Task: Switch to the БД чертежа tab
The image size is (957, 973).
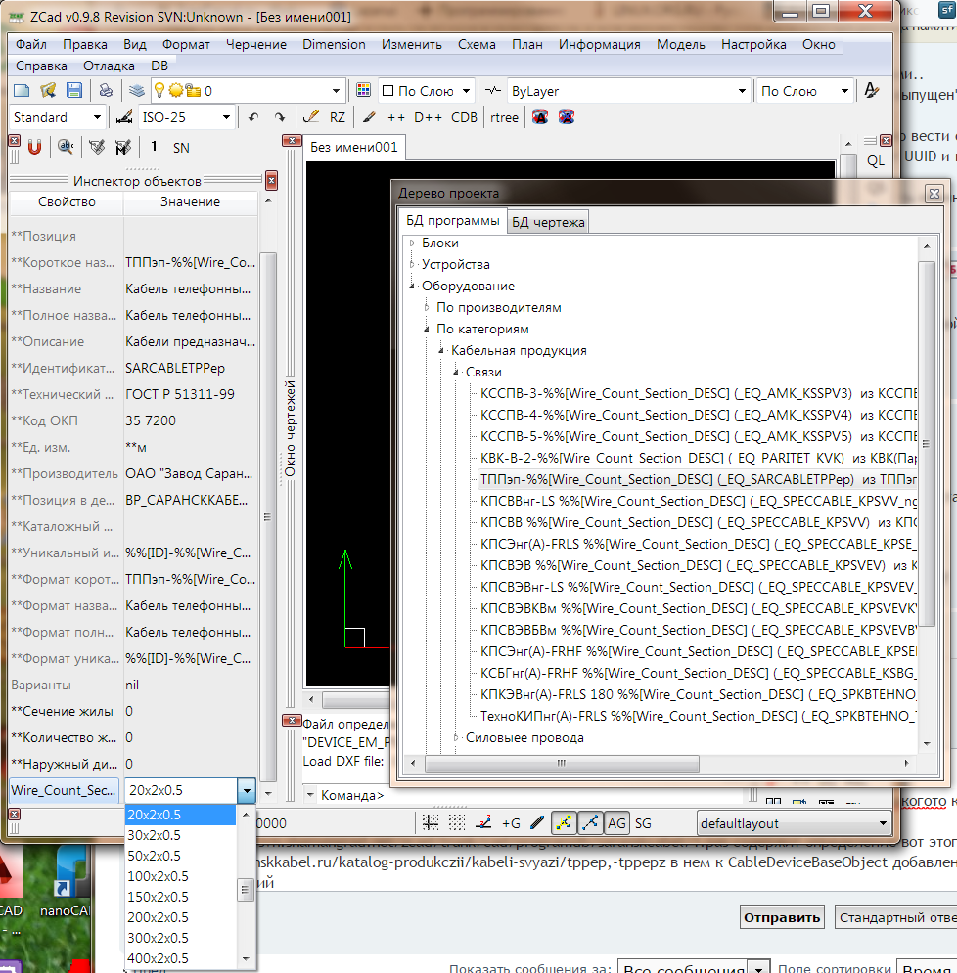Action: click(x=548, y=222)
